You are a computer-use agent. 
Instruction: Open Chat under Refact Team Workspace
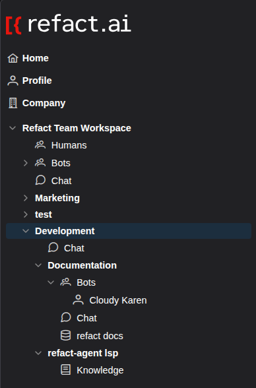pos(61,181)
